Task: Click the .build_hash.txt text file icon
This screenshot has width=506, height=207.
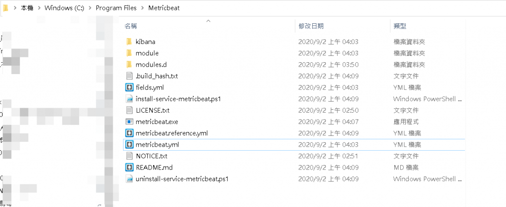Action: coord(129,76)
